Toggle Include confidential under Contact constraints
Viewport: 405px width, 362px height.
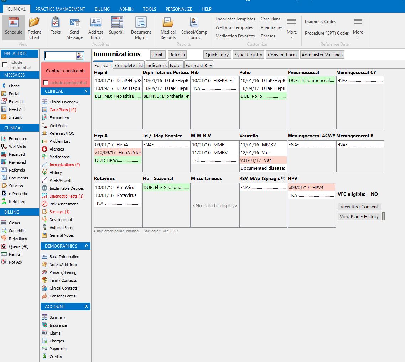[x=46, y=83]
